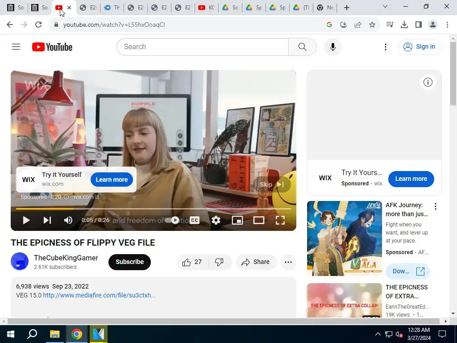Install app icon in address bar
Viewport: 457px width, 343px height.
click(344, 25)
